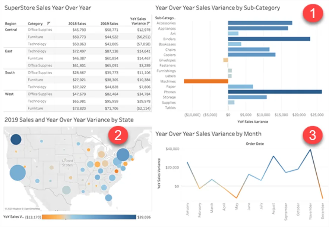Click the September month axis label
The height and width of the screenshot is (227, 329).
tap(286, 212)
